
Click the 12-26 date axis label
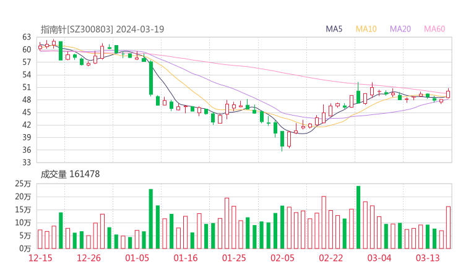coord(89,258)
